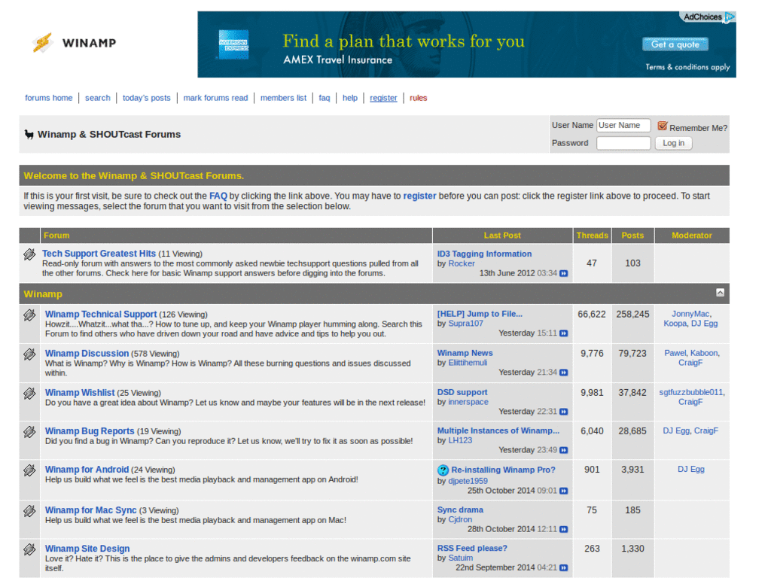This screenshot has width=771, height=578.
Task: Open forums home in navigation bar
Action: pyautogui.click(x=49, y=98)
